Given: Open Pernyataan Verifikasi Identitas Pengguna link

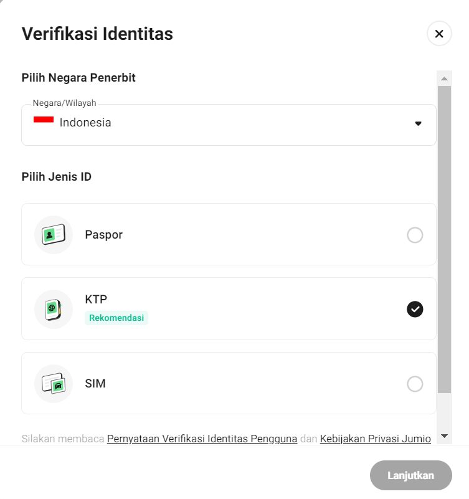Looking at the screenshot, I should (202, 439).
